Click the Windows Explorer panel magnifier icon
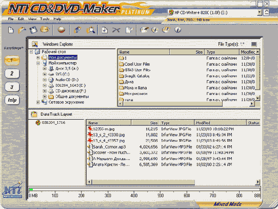The width and height of the screenshot is (278, 209). pos(34,44)
